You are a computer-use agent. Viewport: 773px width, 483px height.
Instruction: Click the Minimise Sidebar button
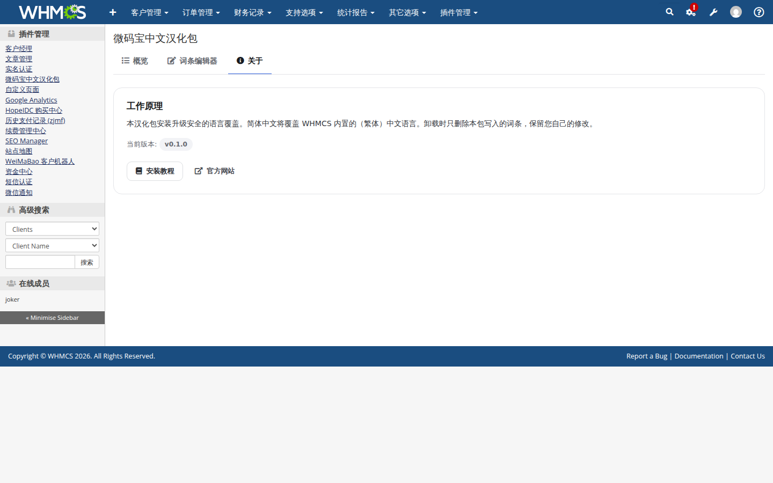tap(52, 318)
